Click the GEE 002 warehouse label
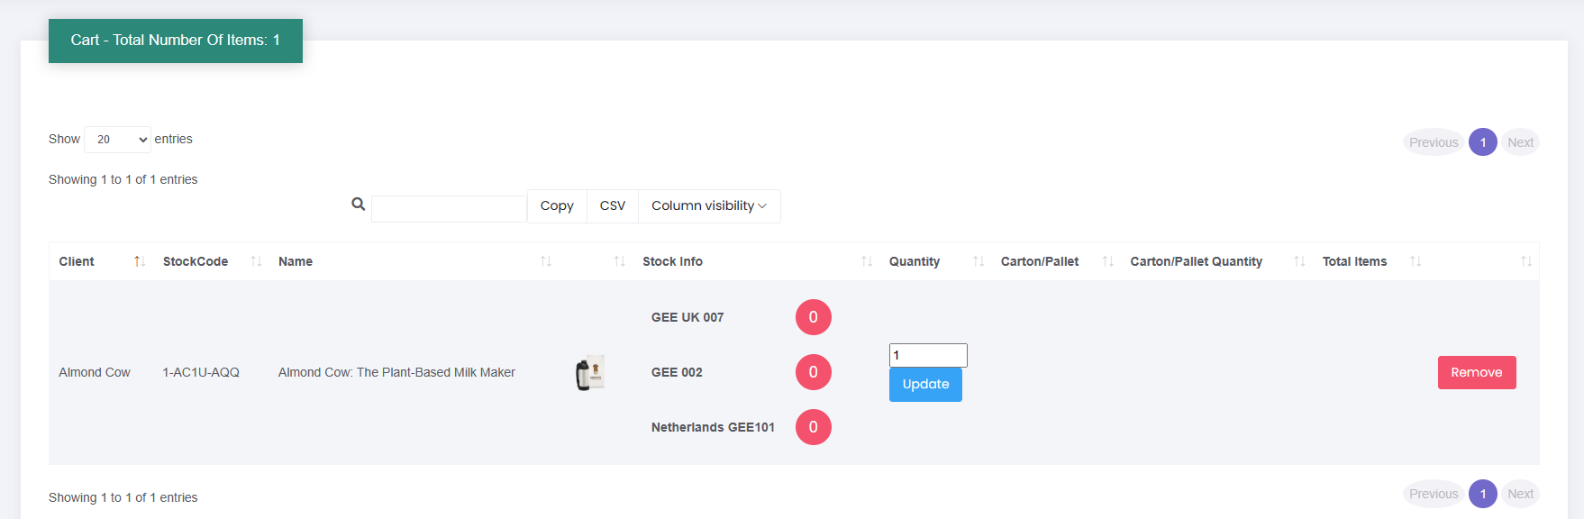1584x519 pixels. (x=677, y=372)
